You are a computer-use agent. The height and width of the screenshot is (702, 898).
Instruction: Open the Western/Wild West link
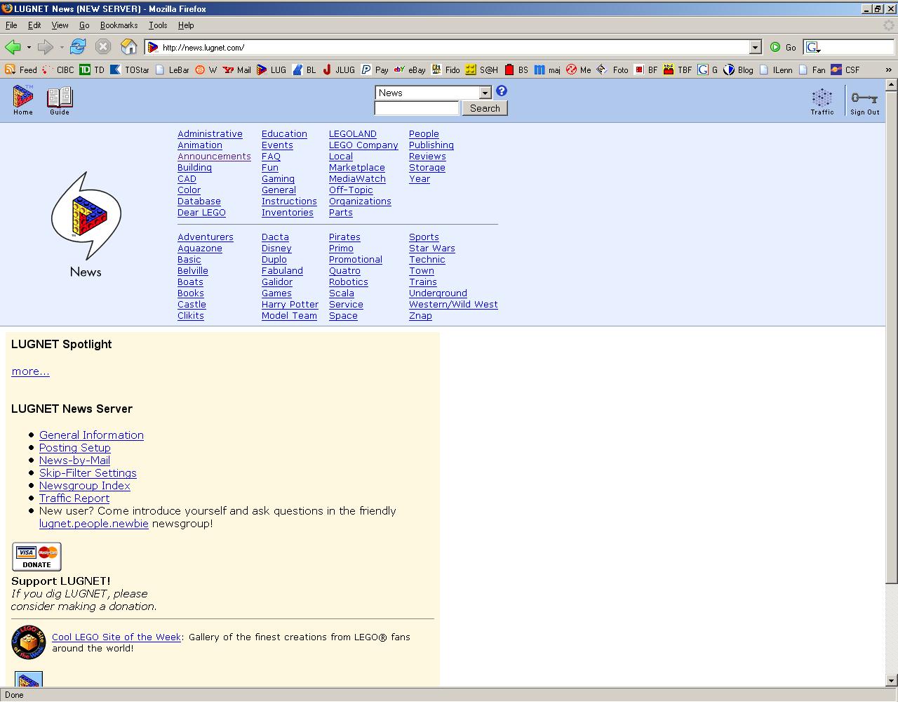(453, 305)
